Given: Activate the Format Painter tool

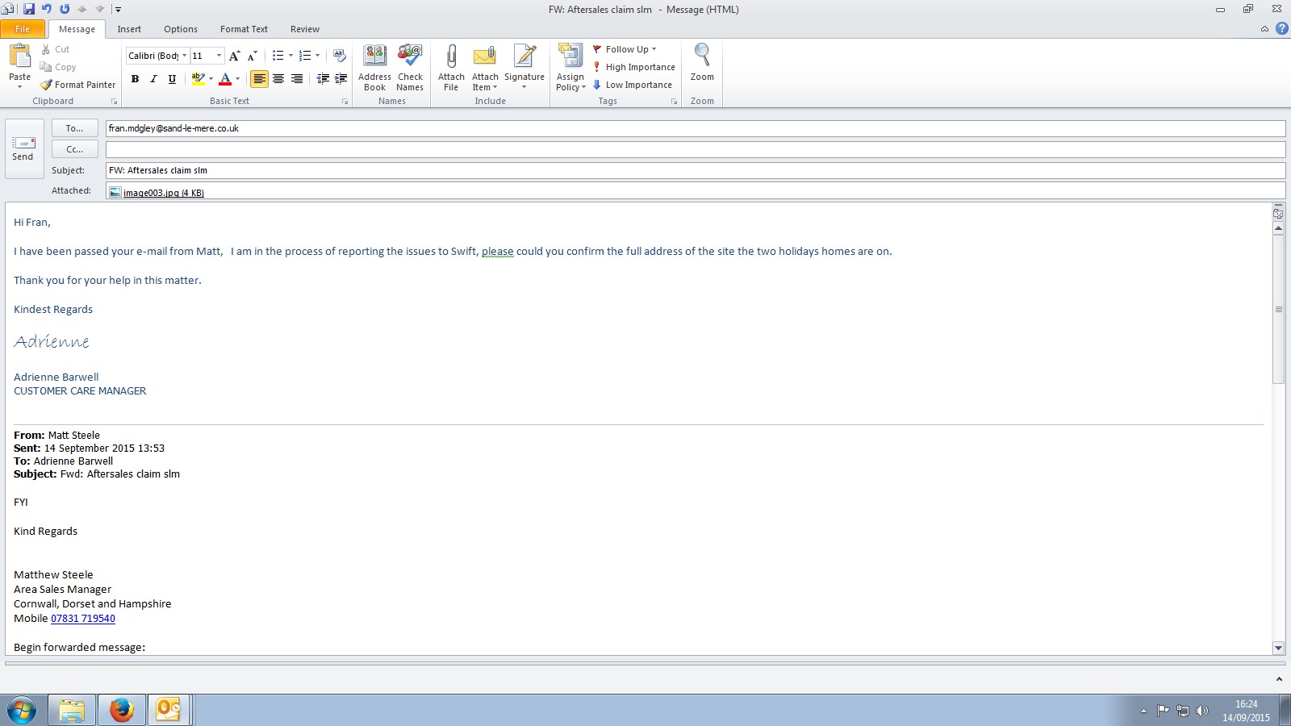Looking at the screenshot, I should [78, 85].
